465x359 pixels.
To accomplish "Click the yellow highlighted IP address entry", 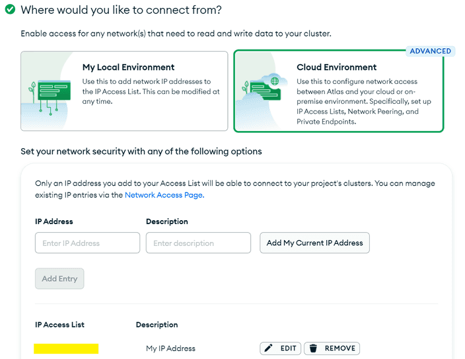I will tap(66, 348).
